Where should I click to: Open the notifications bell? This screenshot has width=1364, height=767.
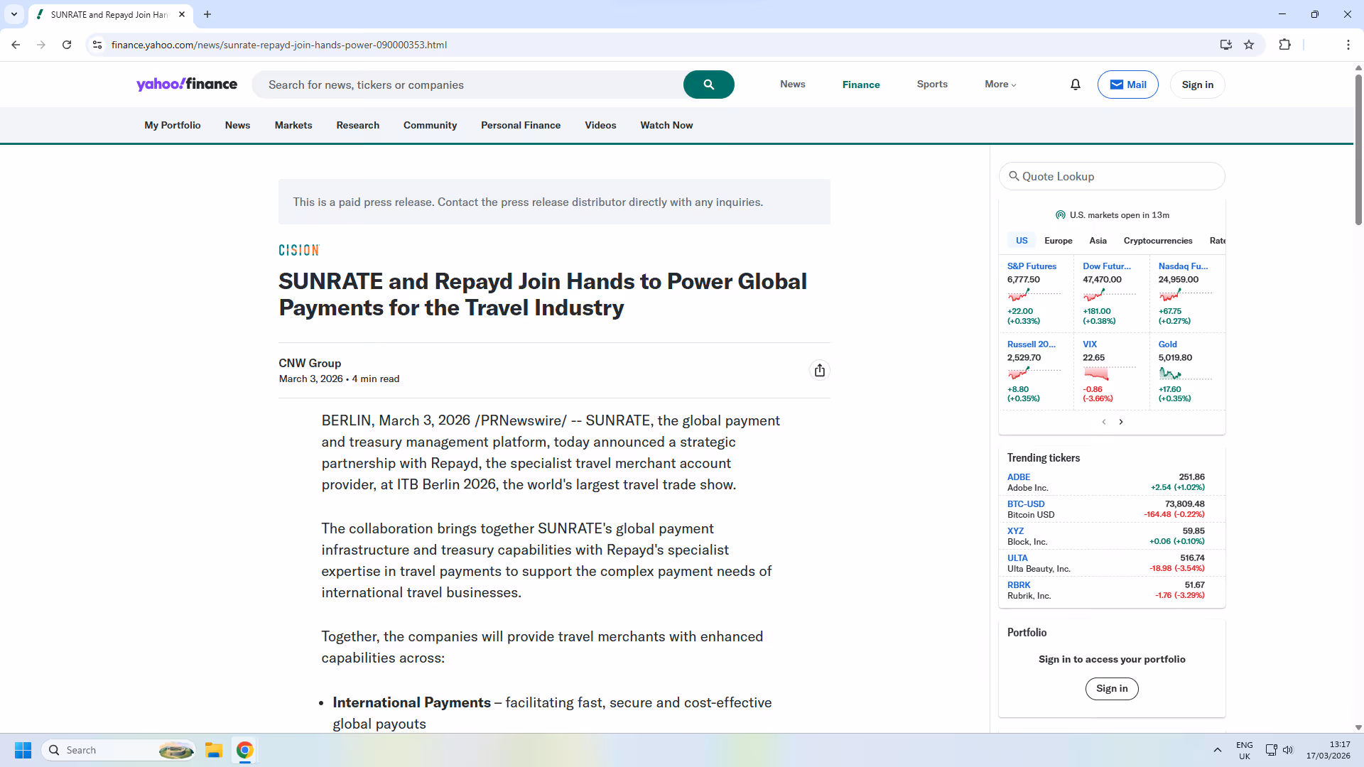(x=1076, y=85)
